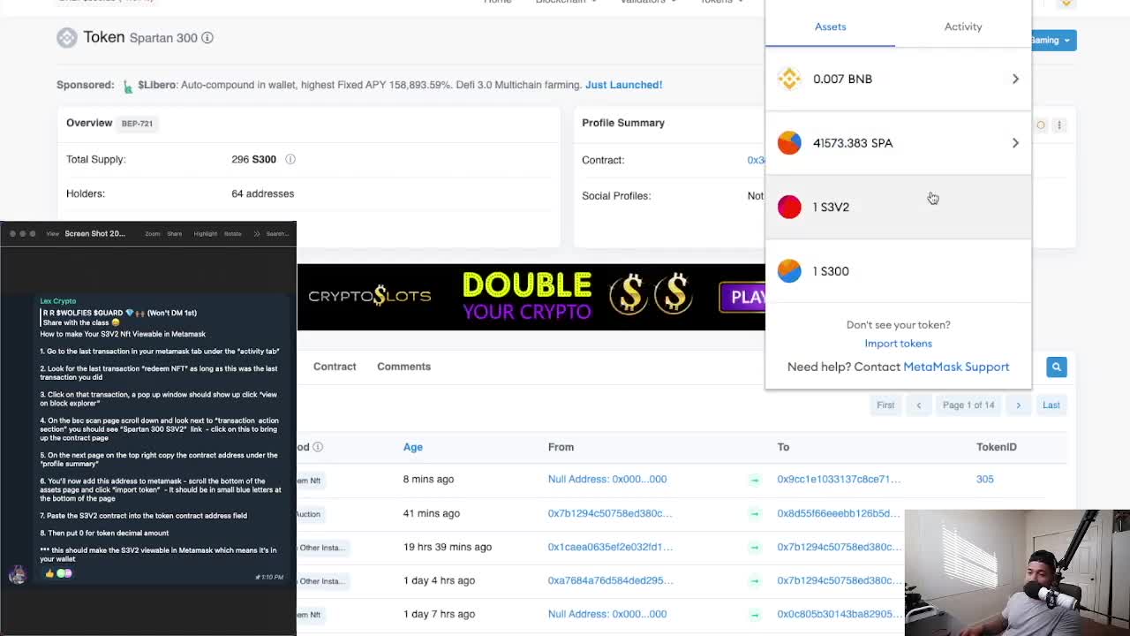Click the SPA token icon in MetaMask
Viewport: 1130px width, 636px height.
789,143
